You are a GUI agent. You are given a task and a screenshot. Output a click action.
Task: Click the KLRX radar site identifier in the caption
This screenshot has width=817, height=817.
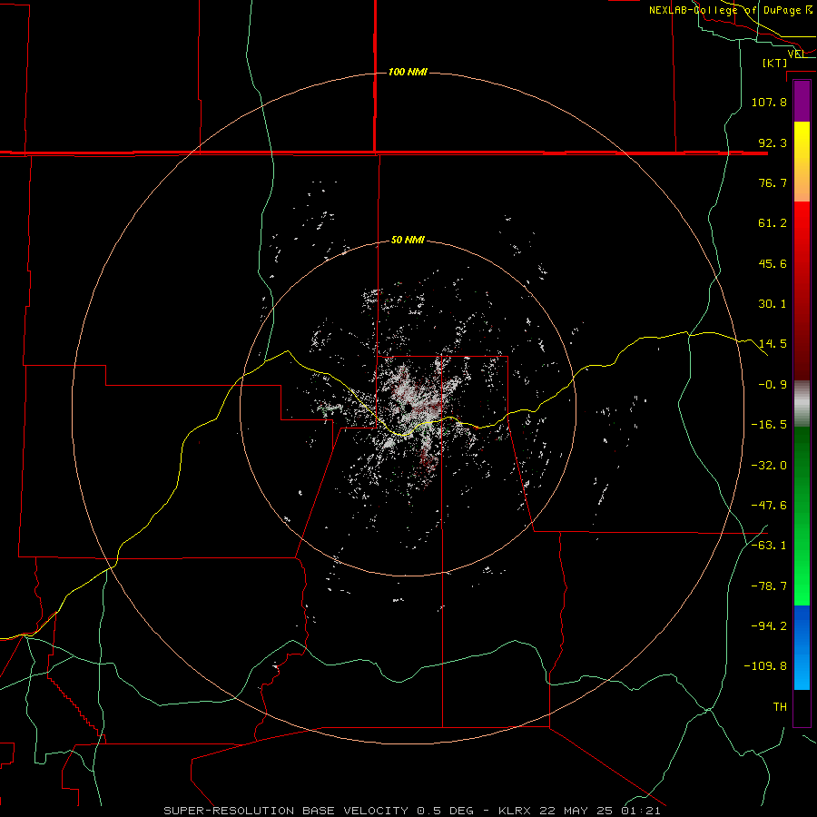[x=517, y=811]
